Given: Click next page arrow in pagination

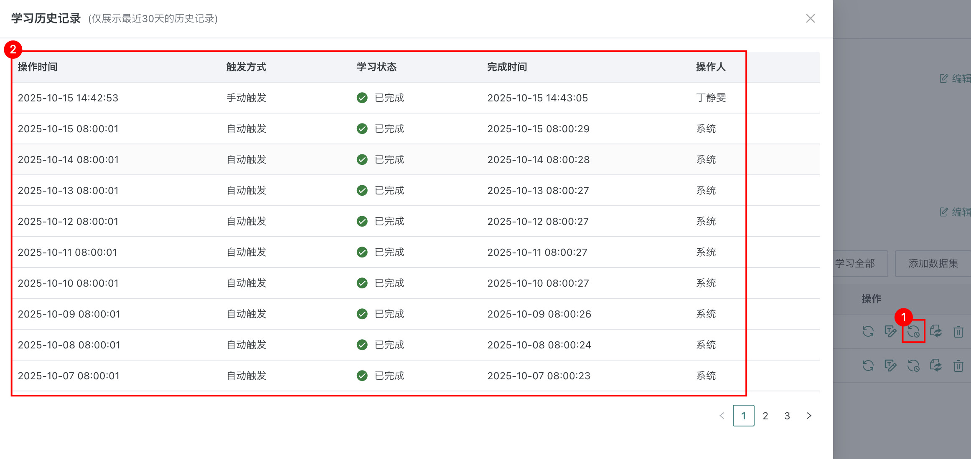Looking at the screenshot, I should 809,416.
